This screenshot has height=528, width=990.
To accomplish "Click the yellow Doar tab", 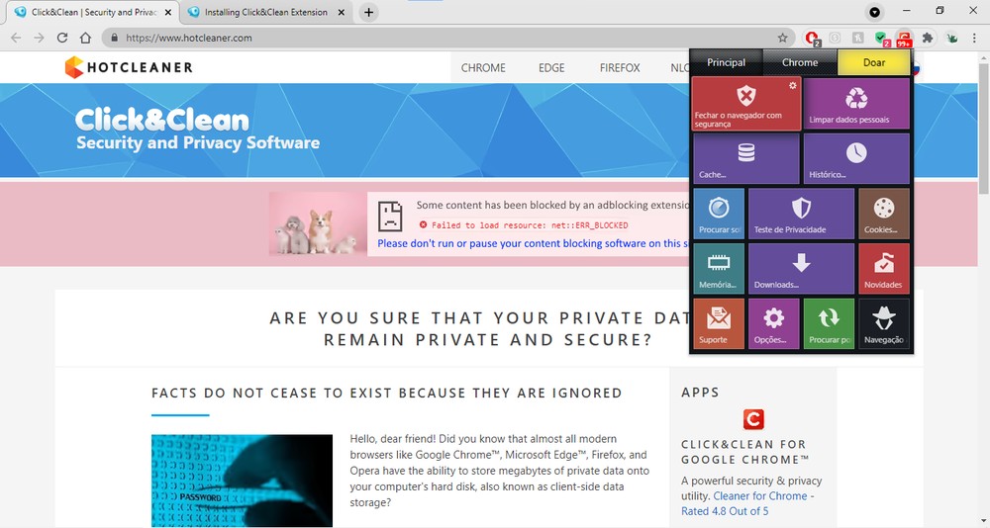I will pyautogui.click(x=874, y=62).
